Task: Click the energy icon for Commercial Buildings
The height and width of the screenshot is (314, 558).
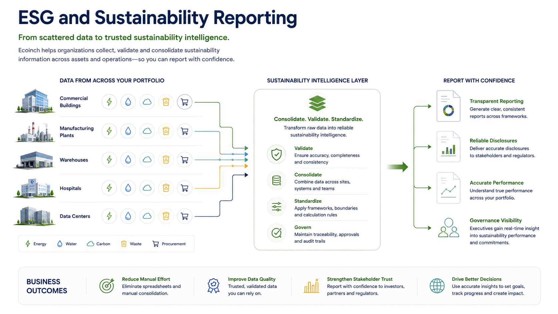Action: pos(109,102)
